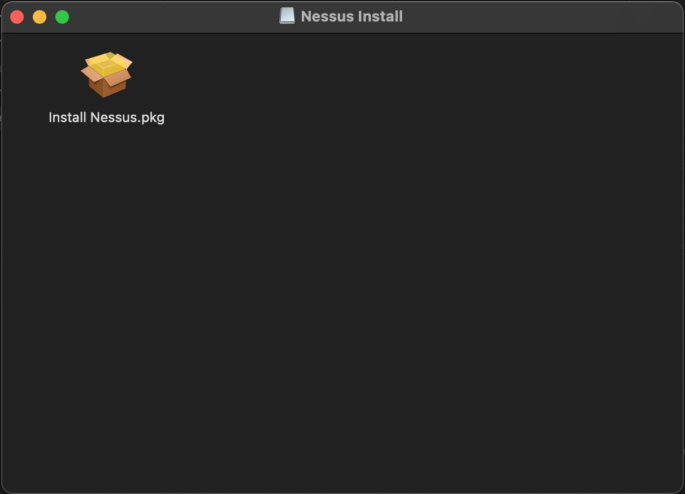Click the word "Nessus.pkg" in the file label
Screen dimensions: 685x494
click(x=127, y=118)
